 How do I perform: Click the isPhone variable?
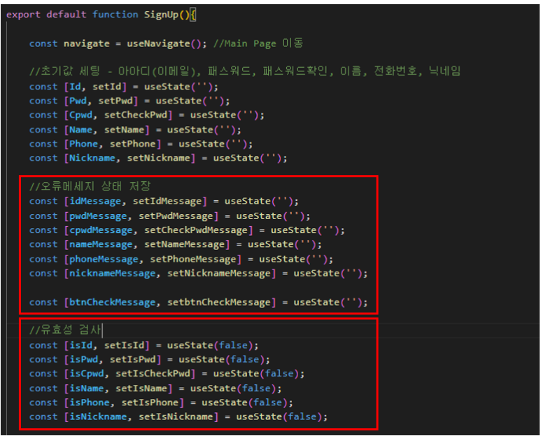90,403
